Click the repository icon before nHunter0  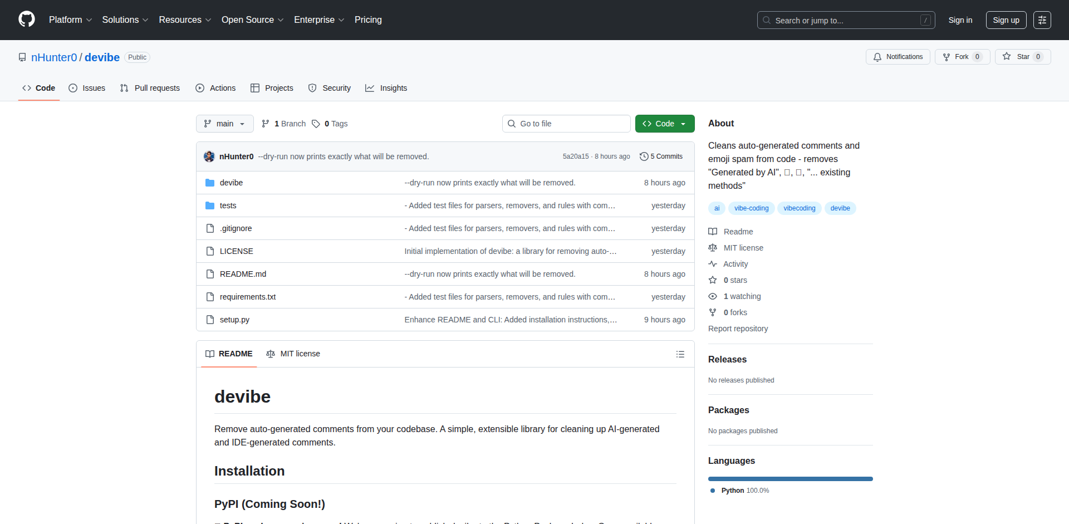22,57
